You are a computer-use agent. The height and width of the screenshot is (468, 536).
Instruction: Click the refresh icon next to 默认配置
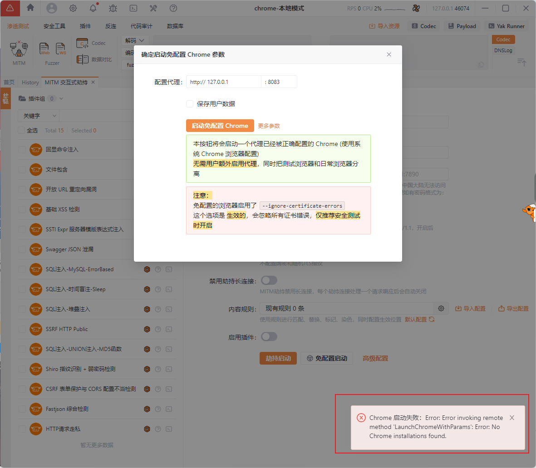pyautogui.click(x=432, y=319)
